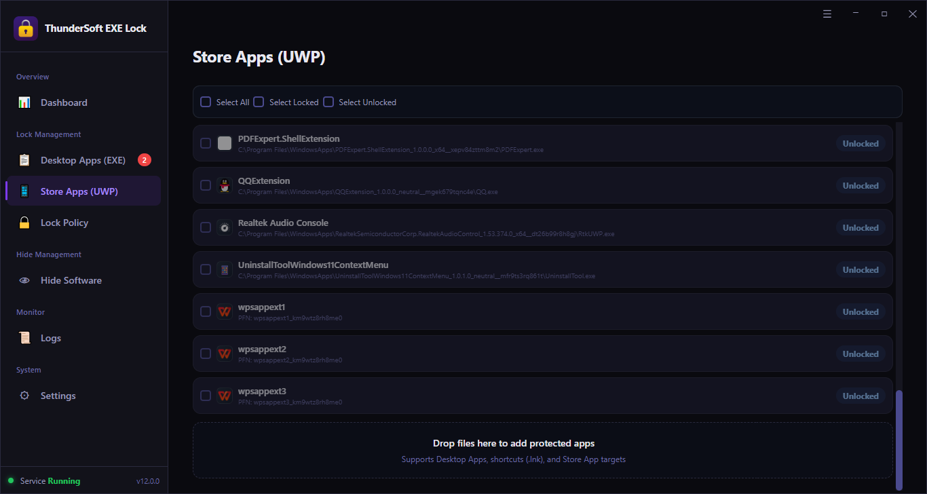
Task: Open the hamburger menu in title bar
Action: click(827, 14)
